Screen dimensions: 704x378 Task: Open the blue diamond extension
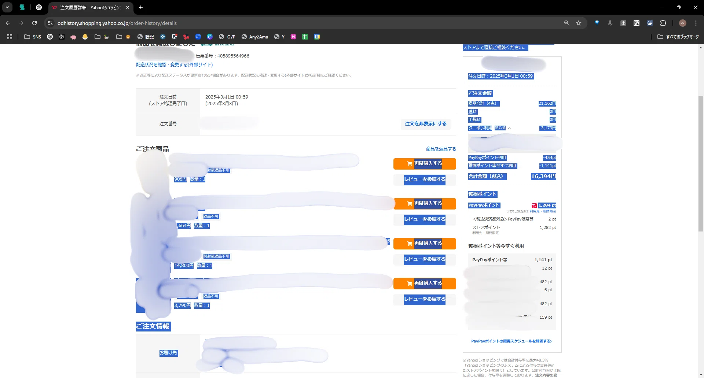point(597,23)
